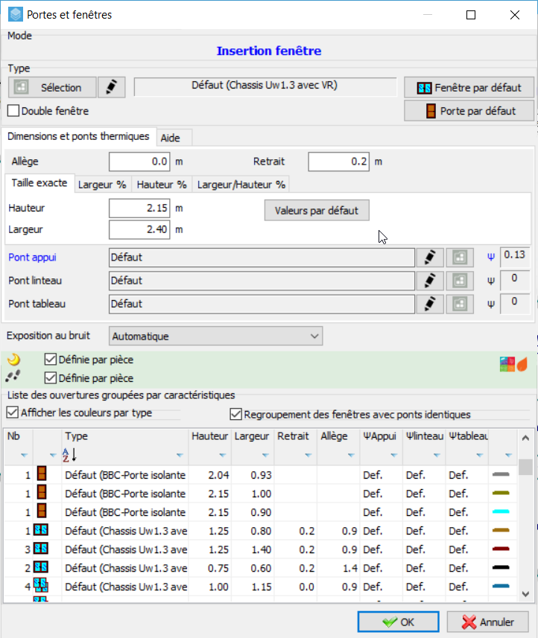The image size is (538, 638).
Task: Click the Fenêtre par défaut button
Action: pyautogui.click(x=469, y=88)
